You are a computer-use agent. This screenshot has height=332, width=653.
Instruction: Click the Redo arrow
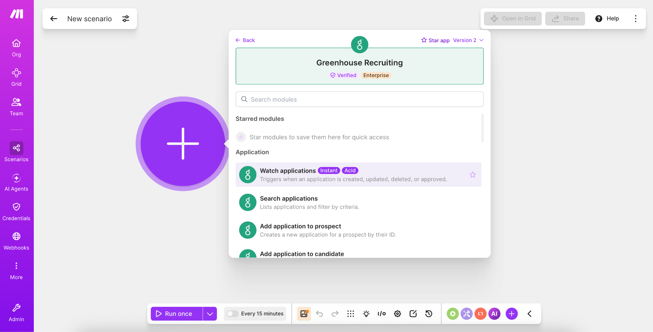[x=335, y=314]
